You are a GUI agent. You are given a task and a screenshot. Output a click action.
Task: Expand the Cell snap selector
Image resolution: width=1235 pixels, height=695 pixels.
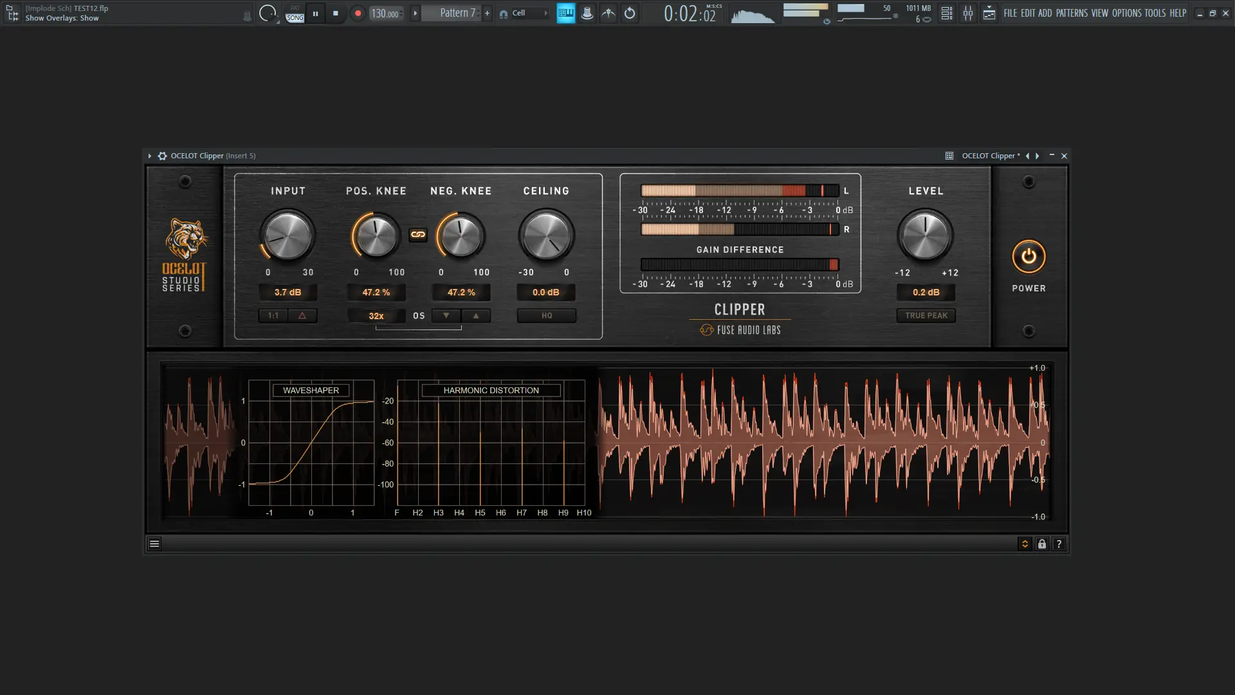527,13
